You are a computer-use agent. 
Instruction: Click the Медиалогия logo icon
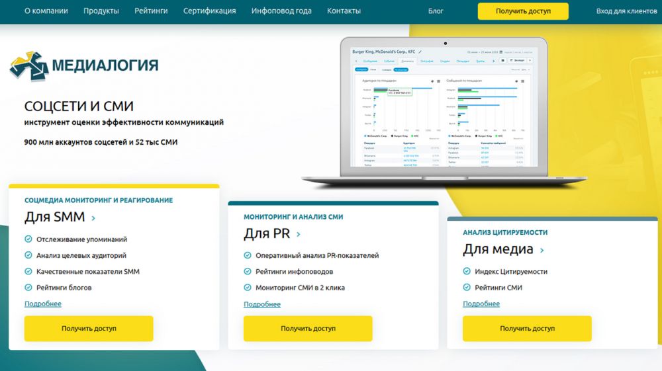click(28, 65)
